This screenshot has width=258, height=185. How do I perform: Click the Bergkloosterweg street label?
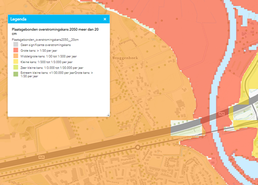(x=128, y=43)
